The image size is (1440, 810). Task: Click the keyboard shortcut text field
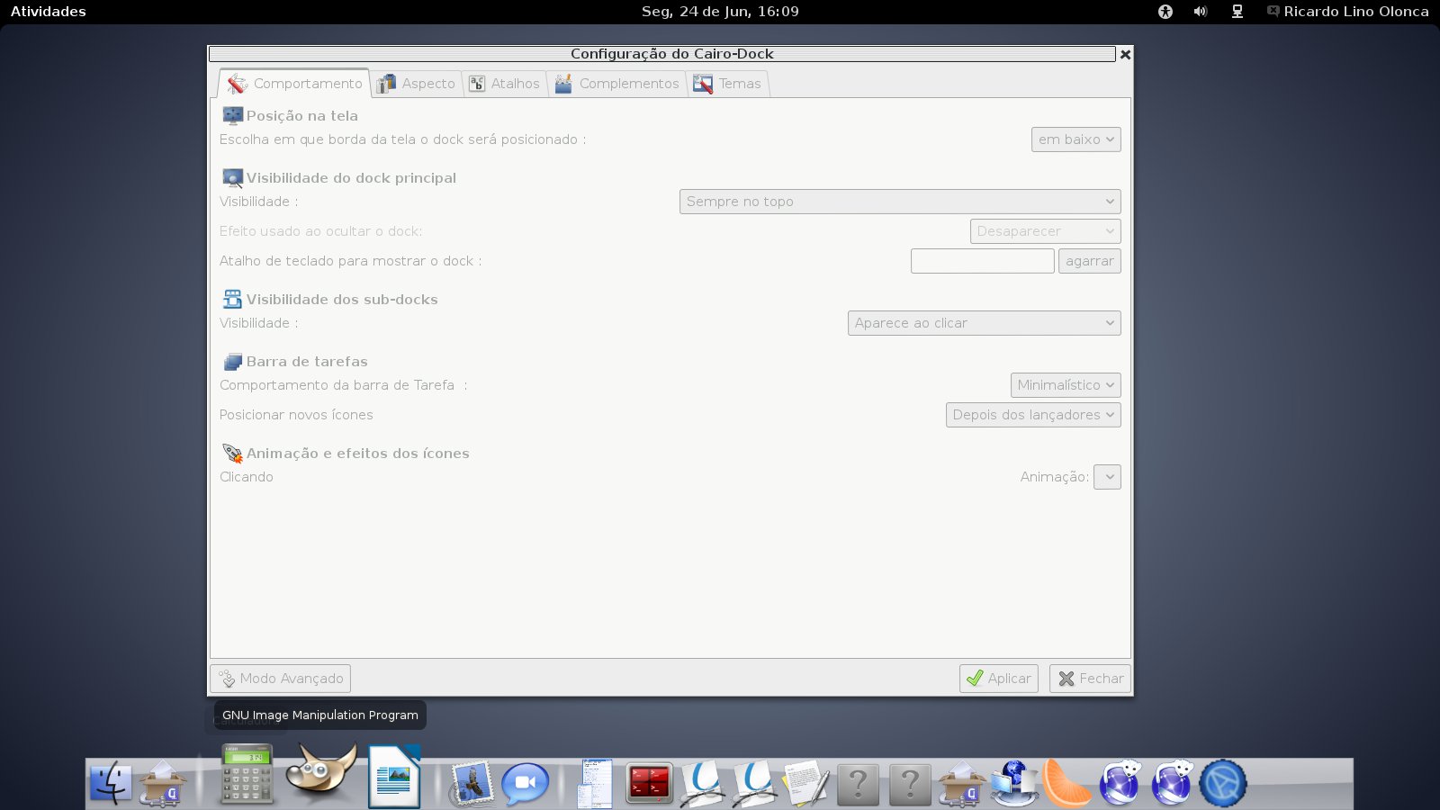(x=982, y=261)
